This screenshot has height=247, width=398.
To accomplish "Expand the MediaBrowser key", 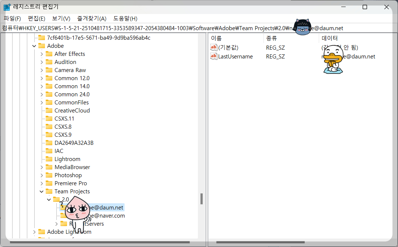I will [x=42, y=167].
